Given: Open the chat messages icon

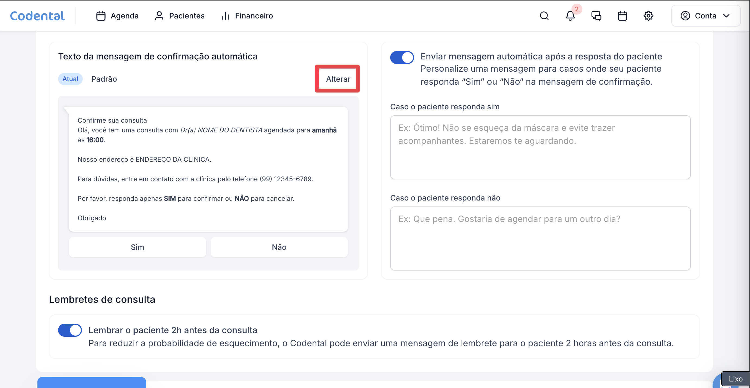Looking at the screenshot, I should coord(596,16).
